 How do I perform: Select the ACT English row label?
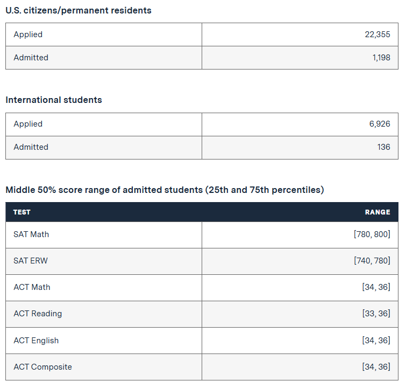click(36, 341)
